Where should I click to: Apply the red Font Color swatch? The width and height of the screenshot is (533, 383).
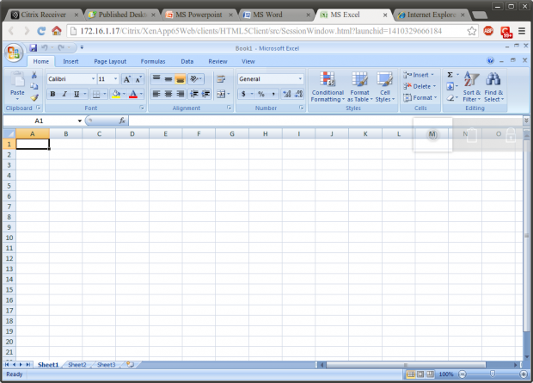[133, 94]
